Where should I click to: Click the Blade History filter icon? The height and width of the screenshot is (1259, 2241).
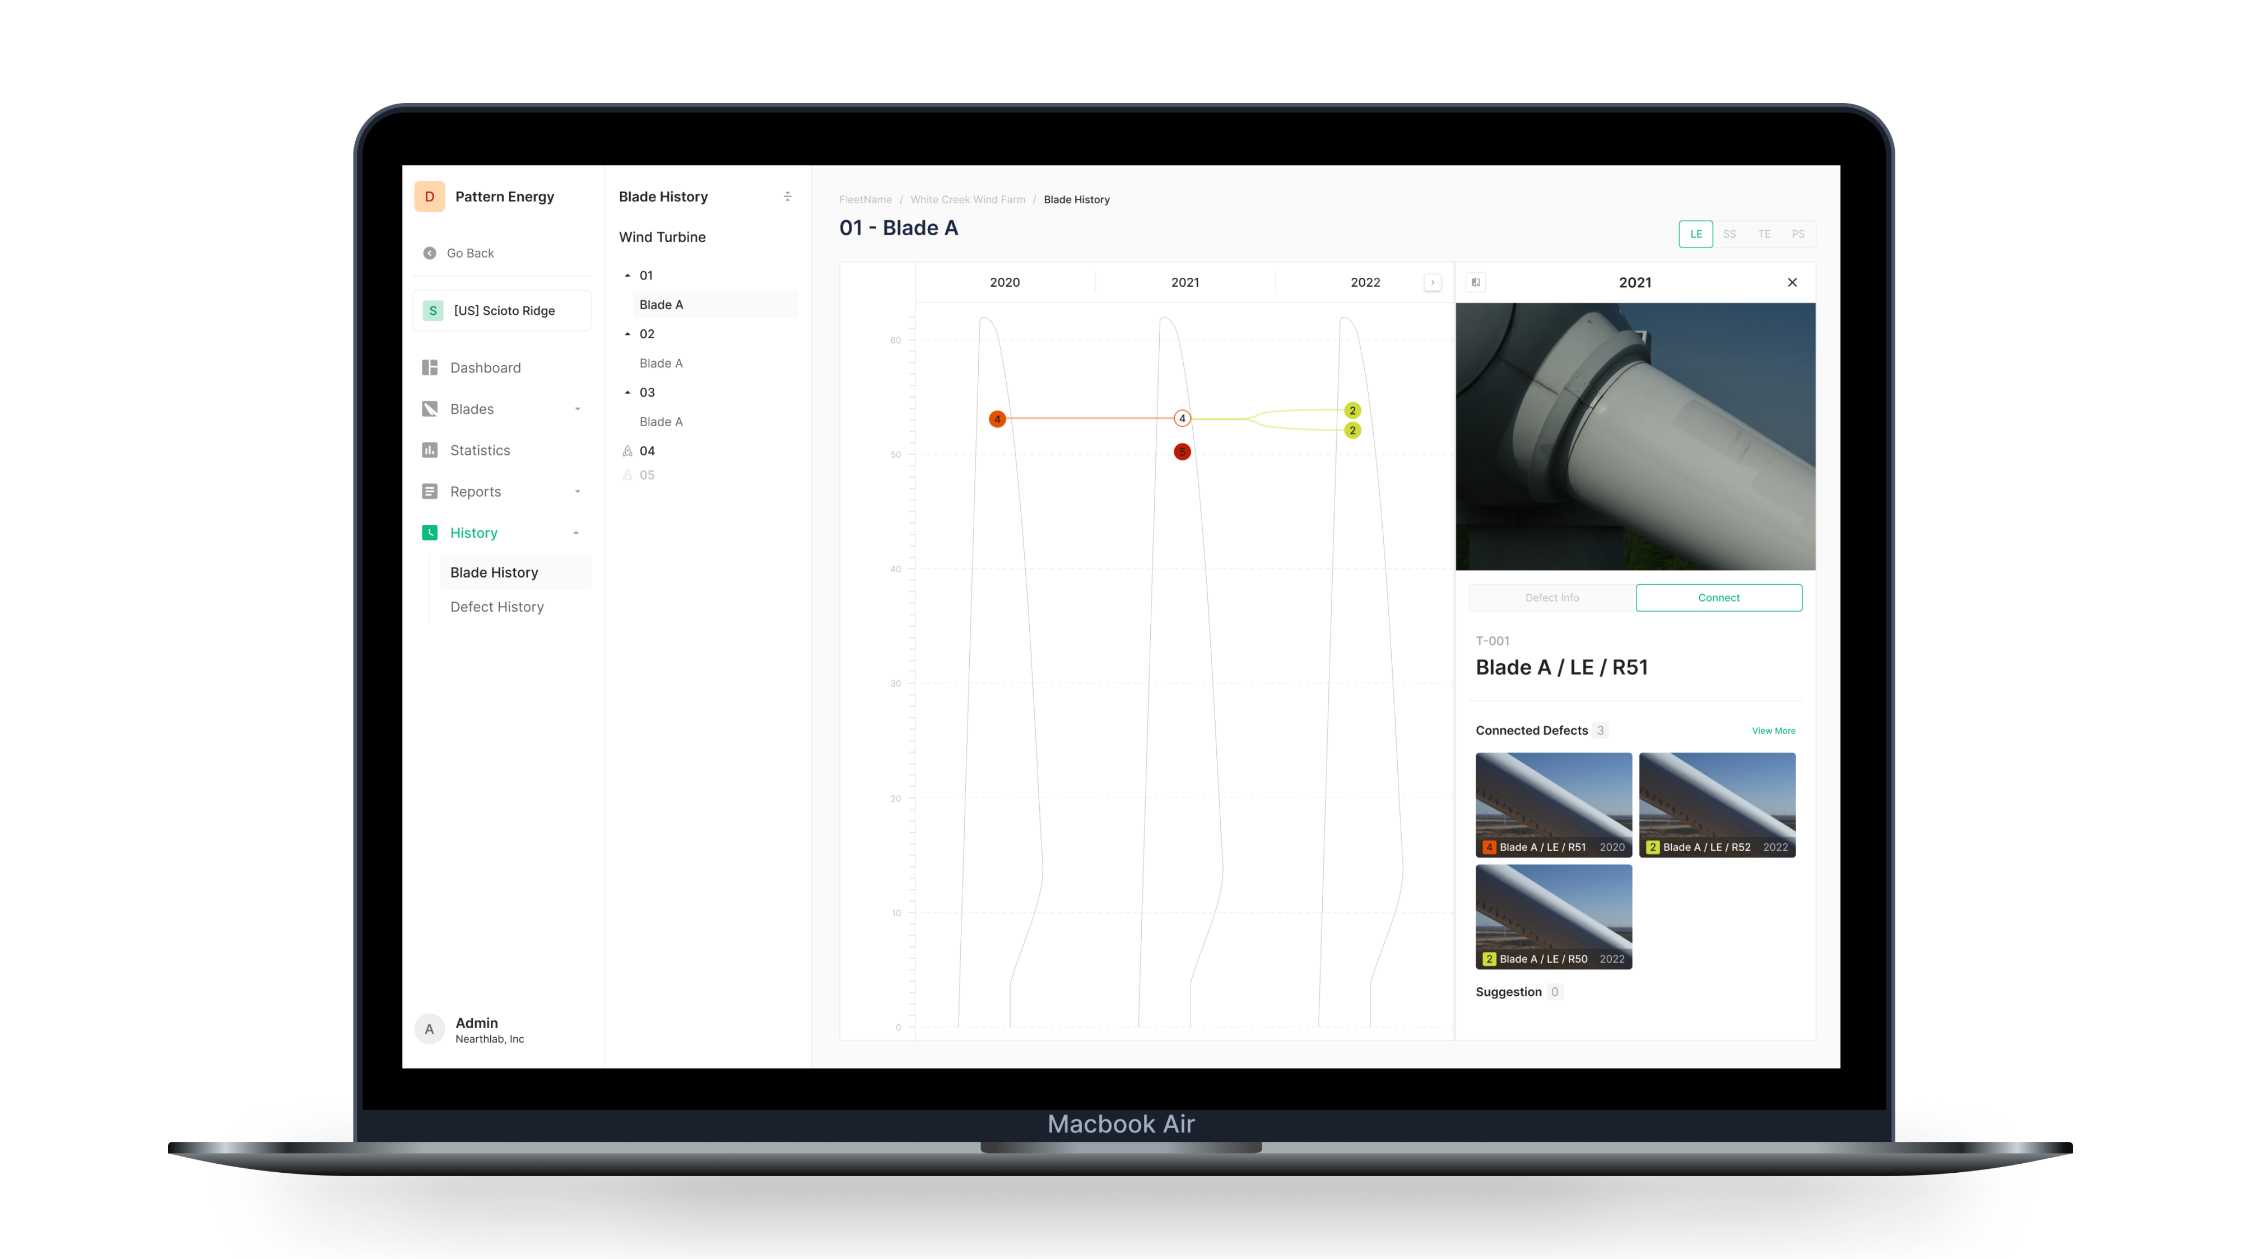(x=787, y=197)
